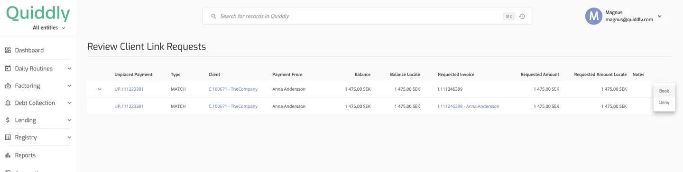
Task: Click the plain I.111246399 invoice text
Action: [450, 89]
